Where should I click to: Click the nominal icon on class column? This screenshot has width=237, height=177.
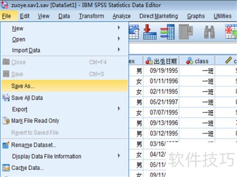coord(190,61)
